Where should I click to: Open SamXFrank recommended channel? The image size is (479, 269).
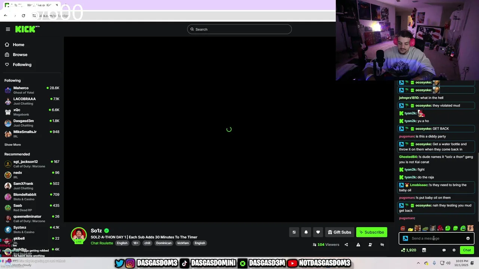tap(32, 186)
